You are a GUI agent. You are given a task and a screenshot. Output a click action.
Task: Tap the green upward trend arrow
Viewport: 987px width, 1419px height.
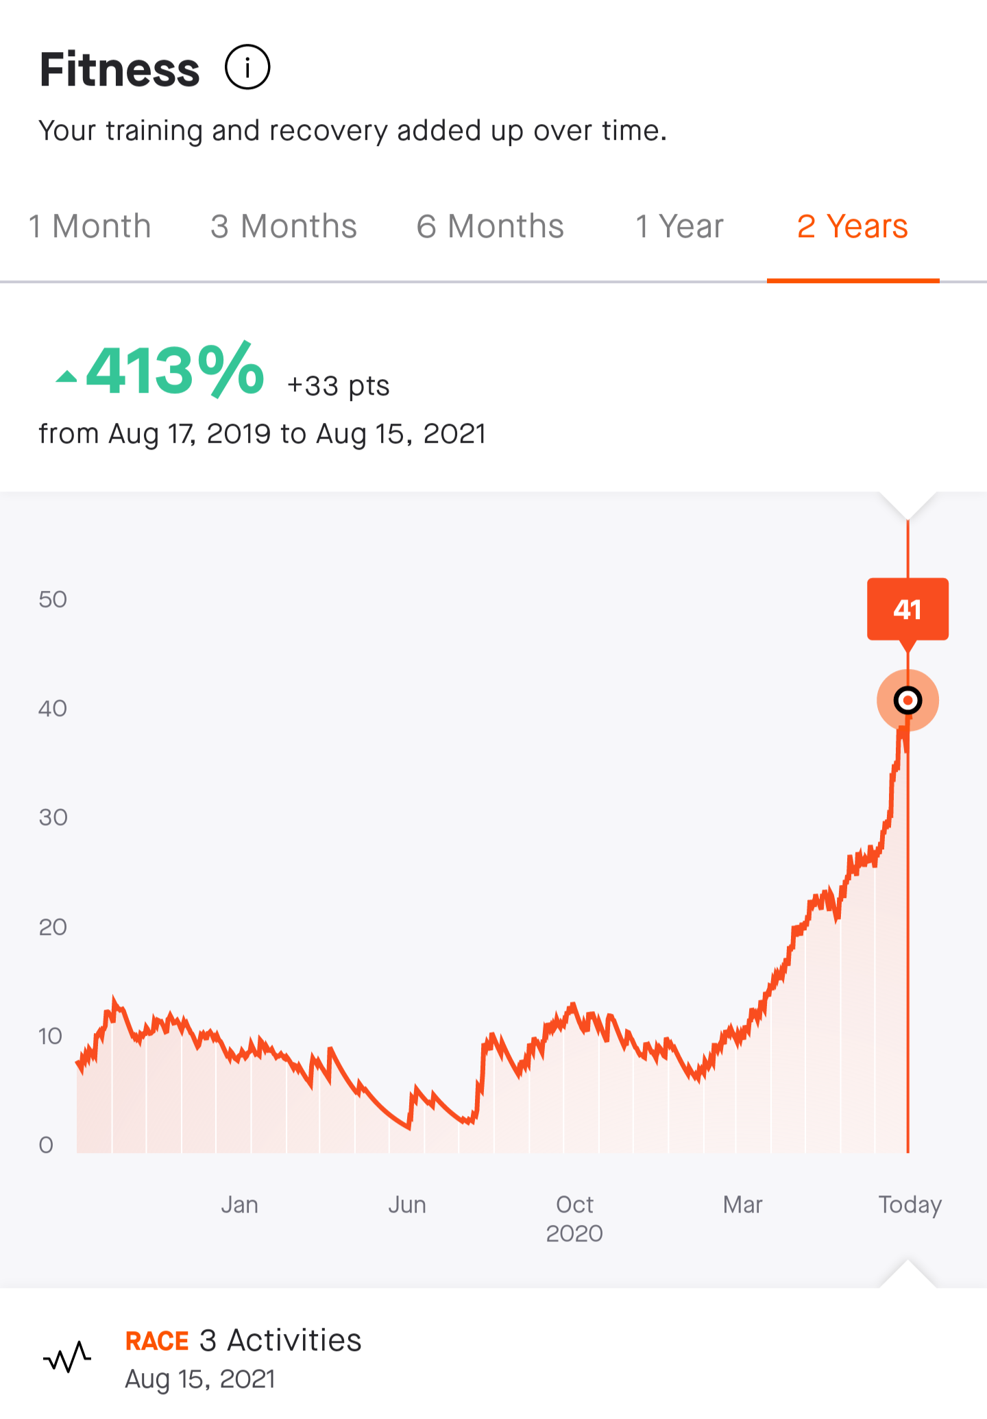66,376
